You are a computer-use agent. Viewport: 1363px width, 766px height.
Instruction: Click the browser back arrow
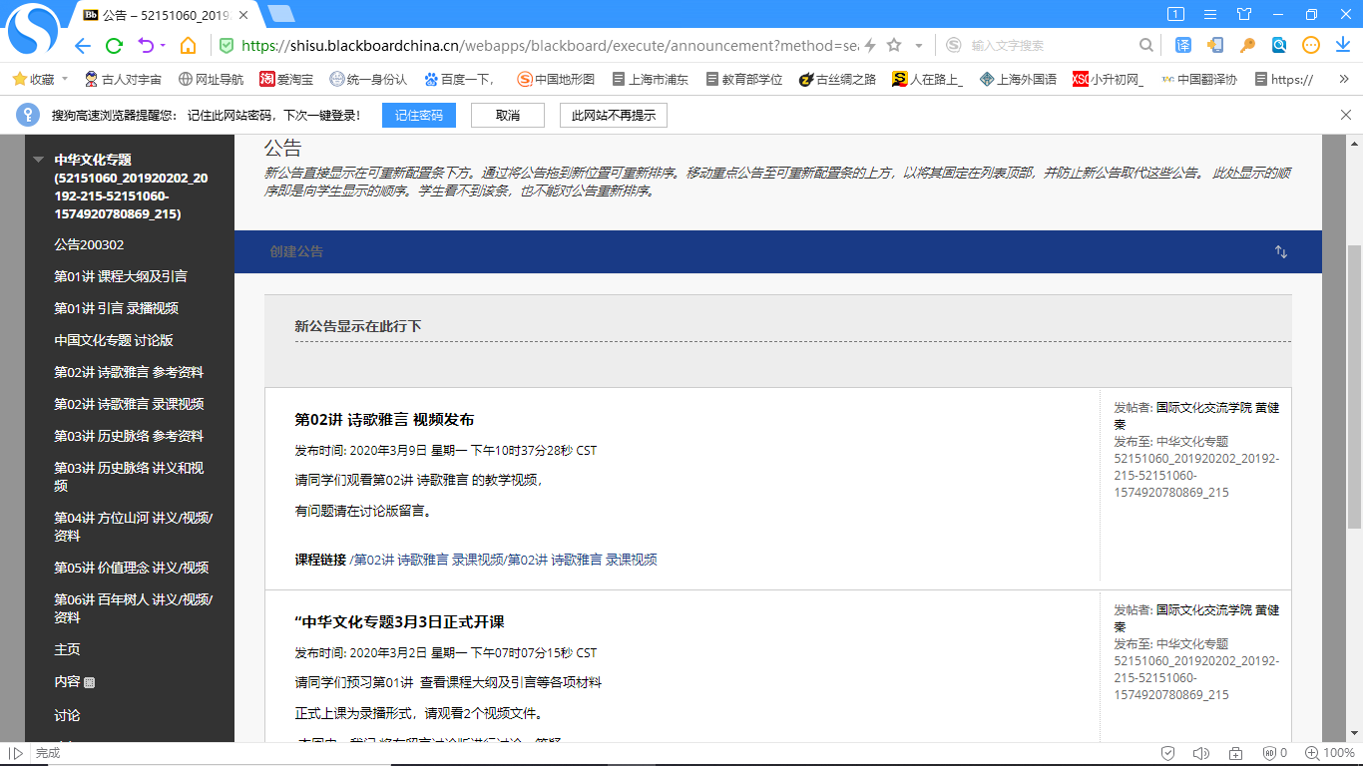point(83,46)
